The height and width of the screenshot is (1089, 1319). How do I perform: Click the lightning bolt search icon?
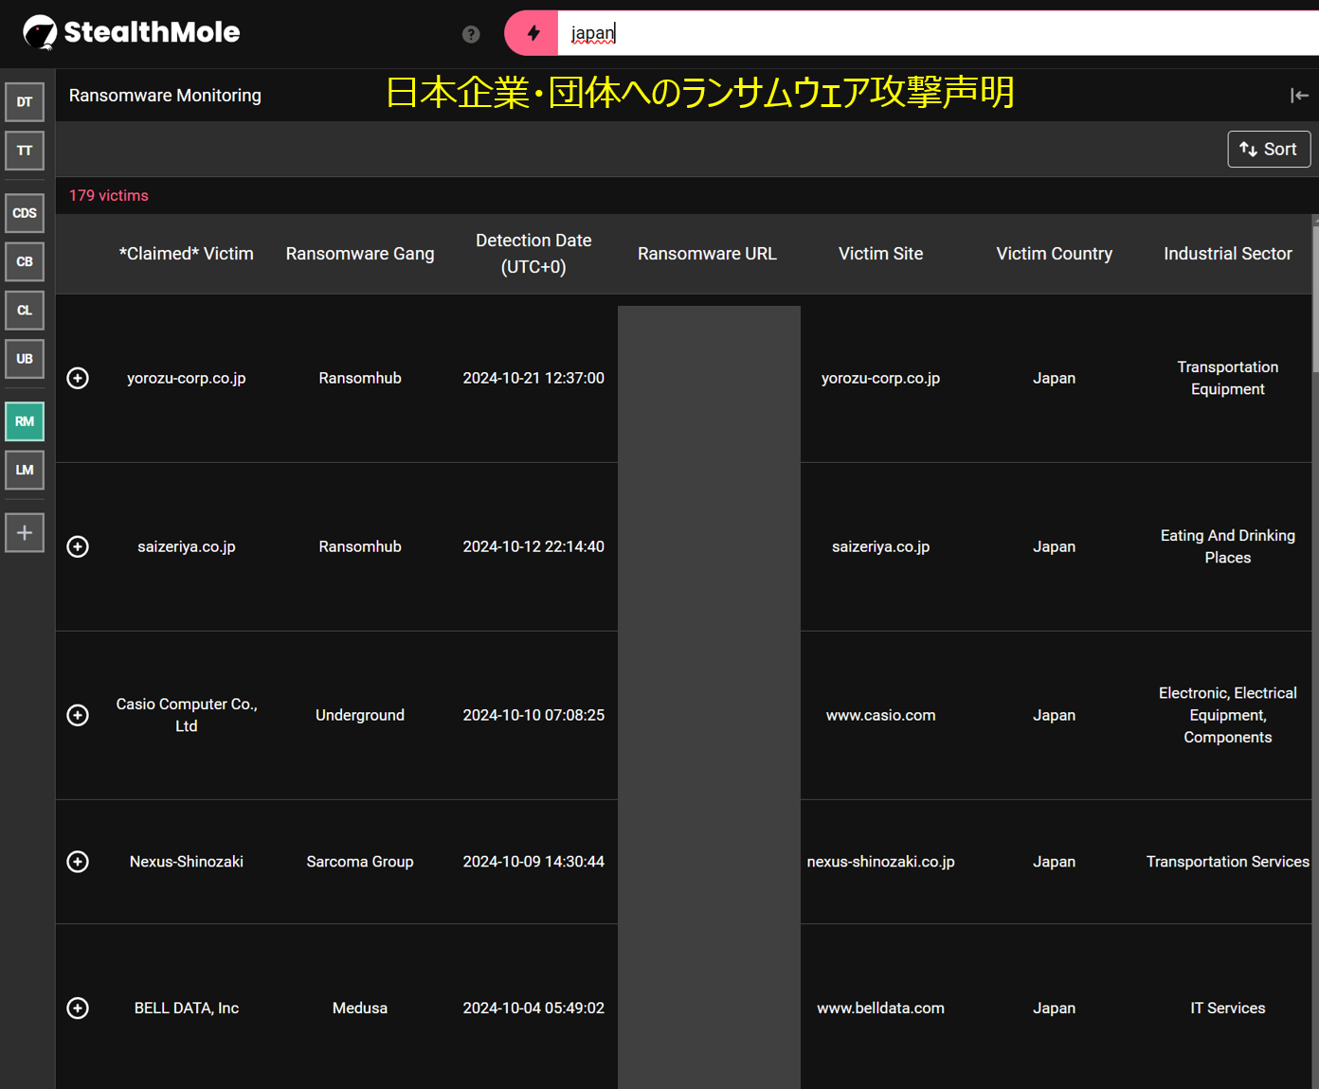[x=533, y=33]
